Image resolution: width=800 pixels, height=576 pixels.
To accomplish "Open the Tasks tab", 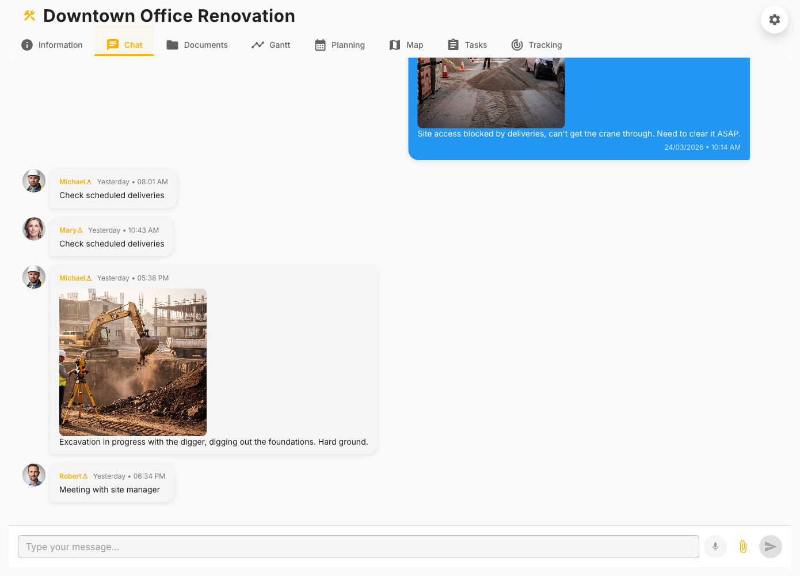I will click(467, 45).
